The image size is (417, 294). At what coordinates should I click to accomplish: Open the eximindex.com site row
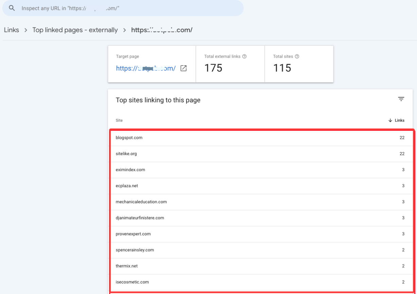point(130,170)
